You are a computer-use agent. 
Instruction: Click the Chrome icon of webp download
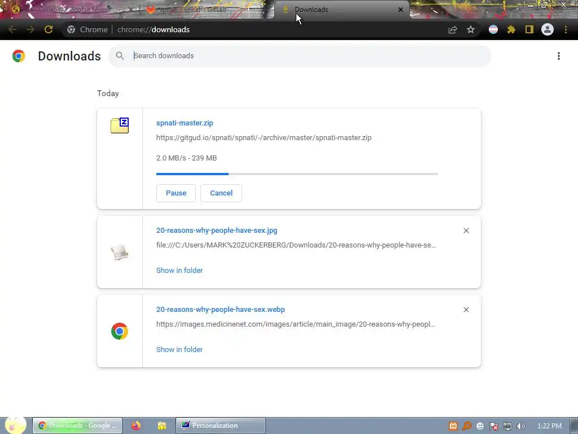tap(120, 331)
